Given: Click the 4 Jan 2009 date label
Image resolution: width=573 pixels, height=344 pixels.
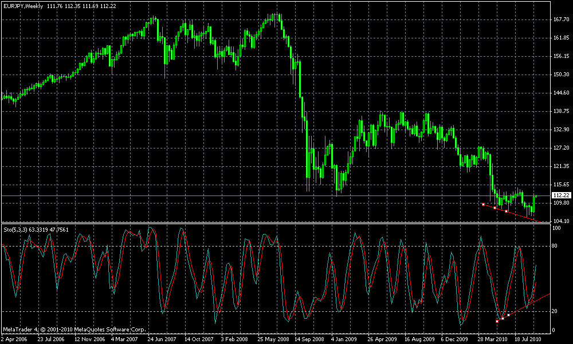Looking at the screenshot, I should (344, 339).
